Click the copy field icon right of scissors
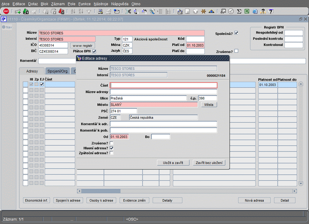This screenshot has height=224, width=309. (136, 12)
